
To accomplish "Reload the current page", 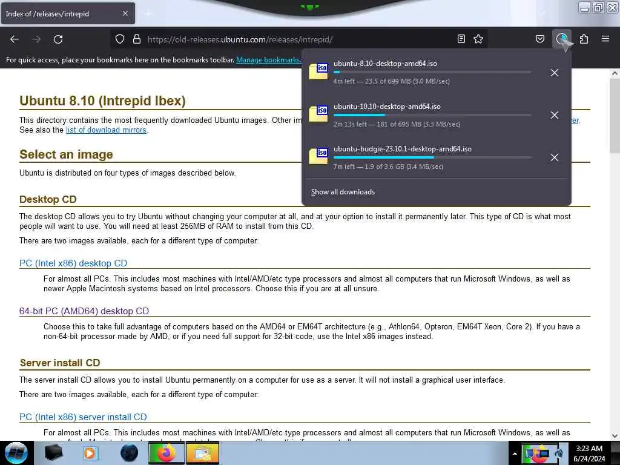I will [58, 39].
